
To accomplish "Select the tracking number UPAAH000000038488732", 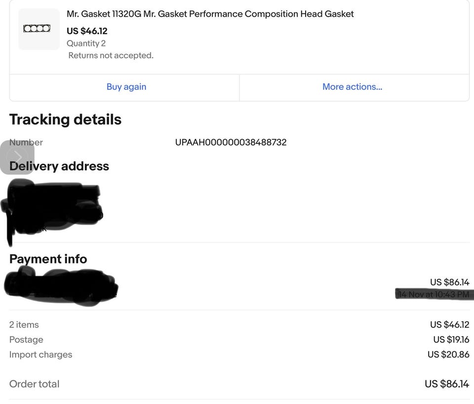I will pyautogui.click(x=231, y=143).
